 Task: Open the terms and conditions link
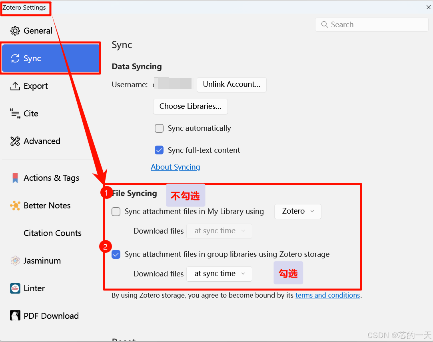(x=327, y=295)
